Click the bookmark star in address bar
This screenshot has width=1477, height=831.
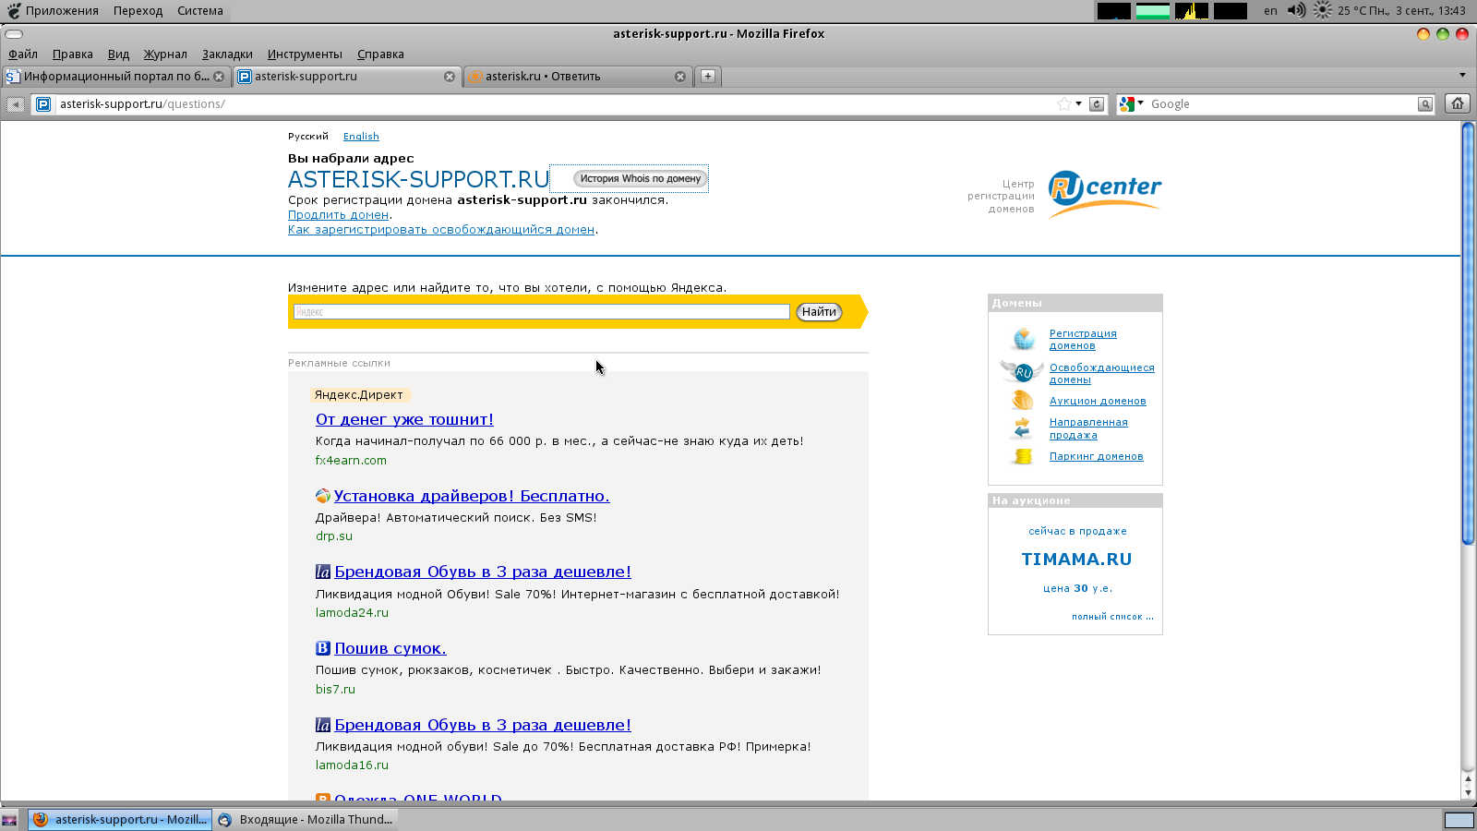point(1064,104)
